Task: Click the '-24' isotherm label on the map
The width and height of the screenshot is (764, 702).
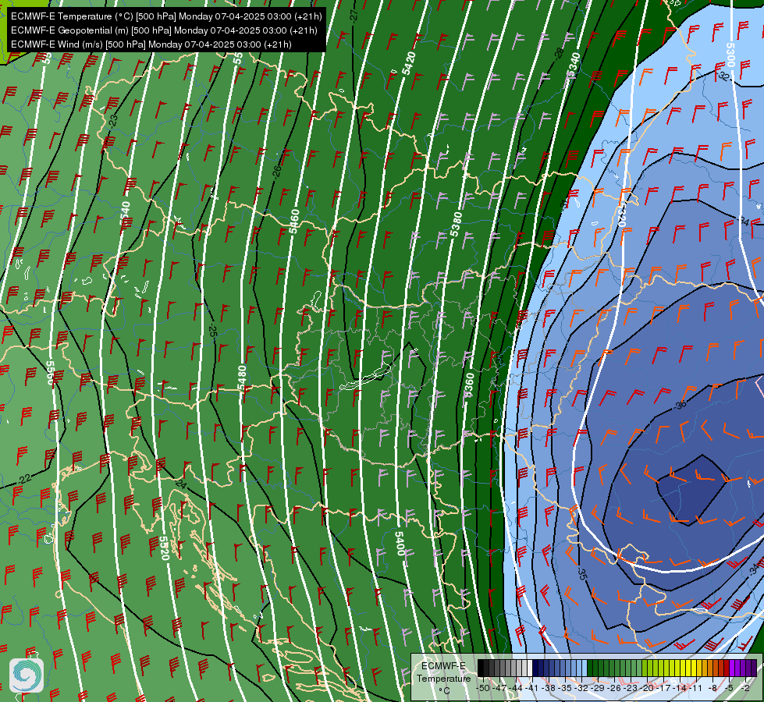Action: pyautogui.click(x=181, y=484)
